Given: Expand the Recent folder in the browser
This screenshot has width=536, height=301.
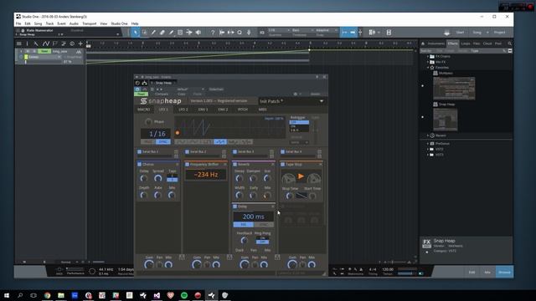Looking at the screenshot, I should (x=428, y=135).
